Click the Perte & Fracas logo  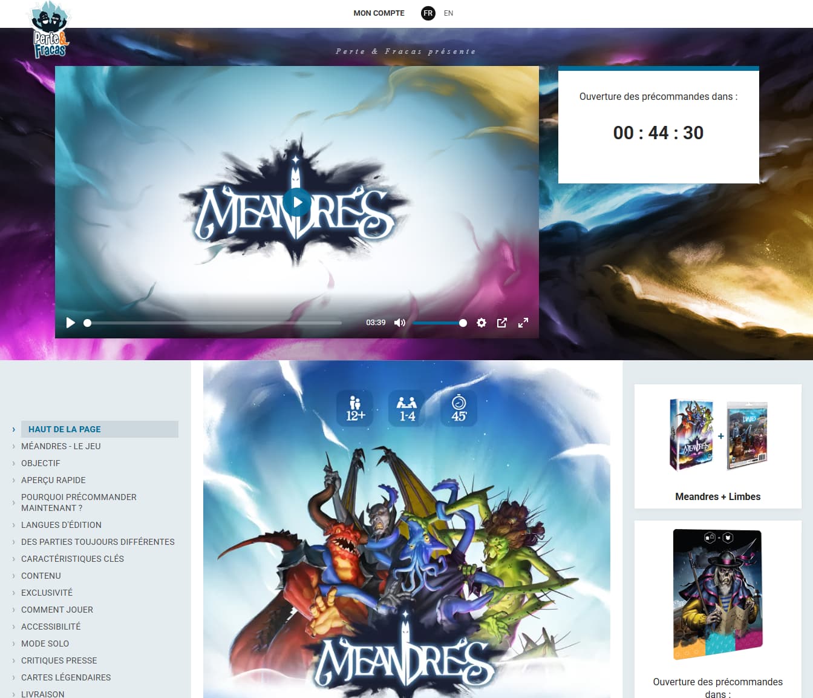click(x=50, y=30)
